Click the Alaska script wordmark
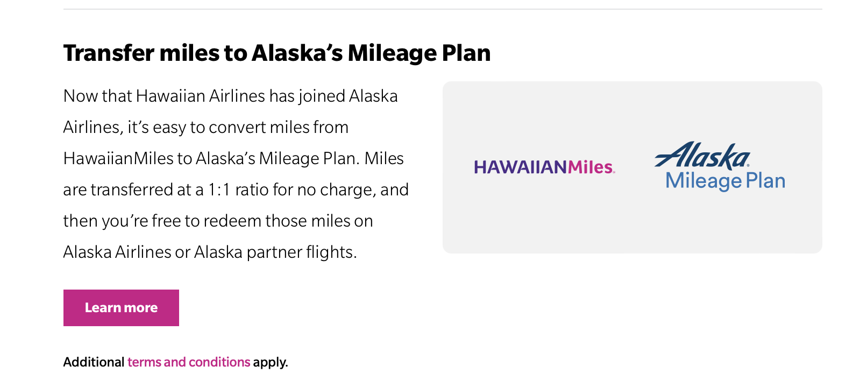Viewport: 867px width, 380px height. (x=702, y=155)
